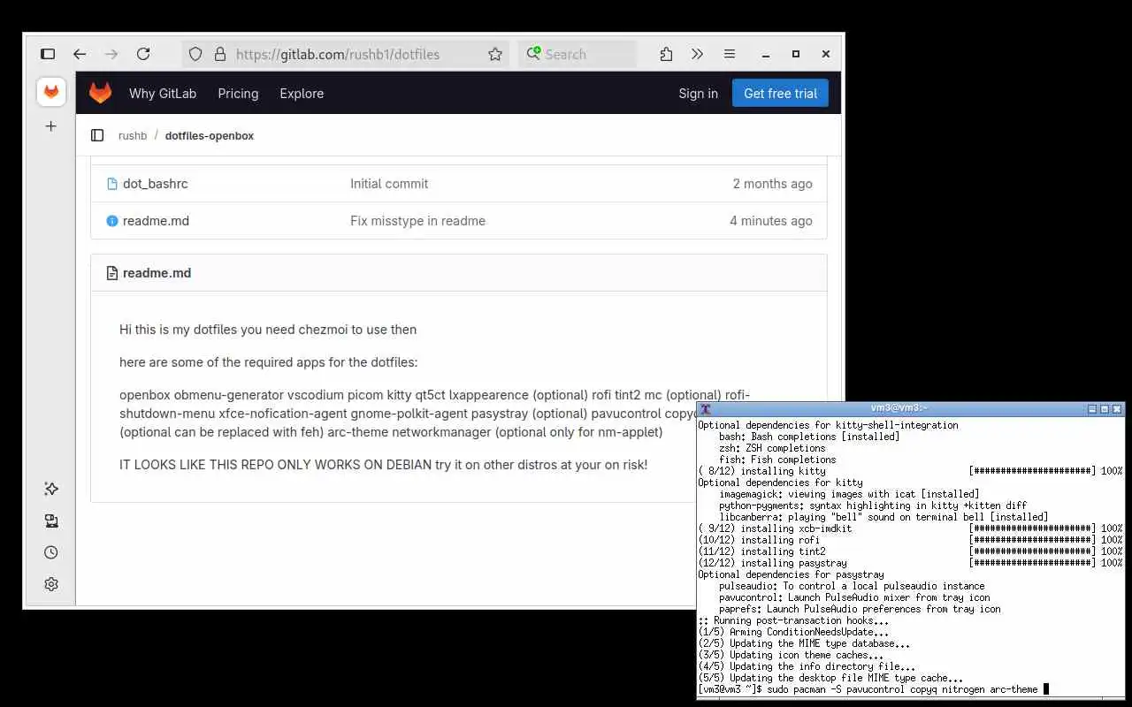Click the Get free trial button
This screenshot has height=707, width=1132.
[x=780, y=93]
